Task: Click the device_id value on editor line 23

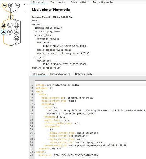Action: [x=76, y=155]
